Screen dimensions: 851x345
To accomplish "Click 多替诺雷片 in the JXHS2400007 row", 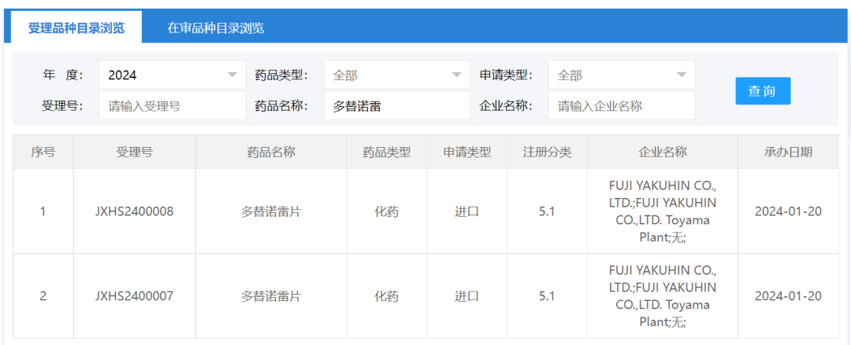I will click(x=271, y=296).
